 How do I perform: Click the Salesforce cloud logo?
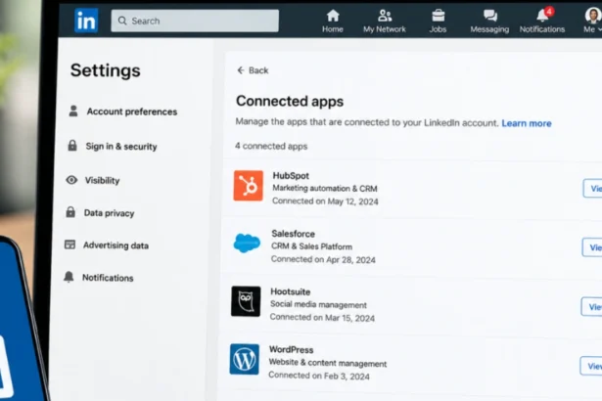click(x=247, y=244)
